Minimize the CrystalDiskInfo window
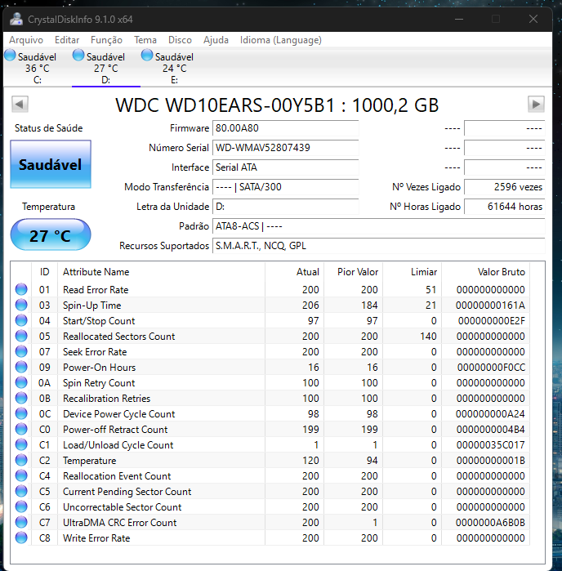The image size is (562, 571). tap(459, 19)
